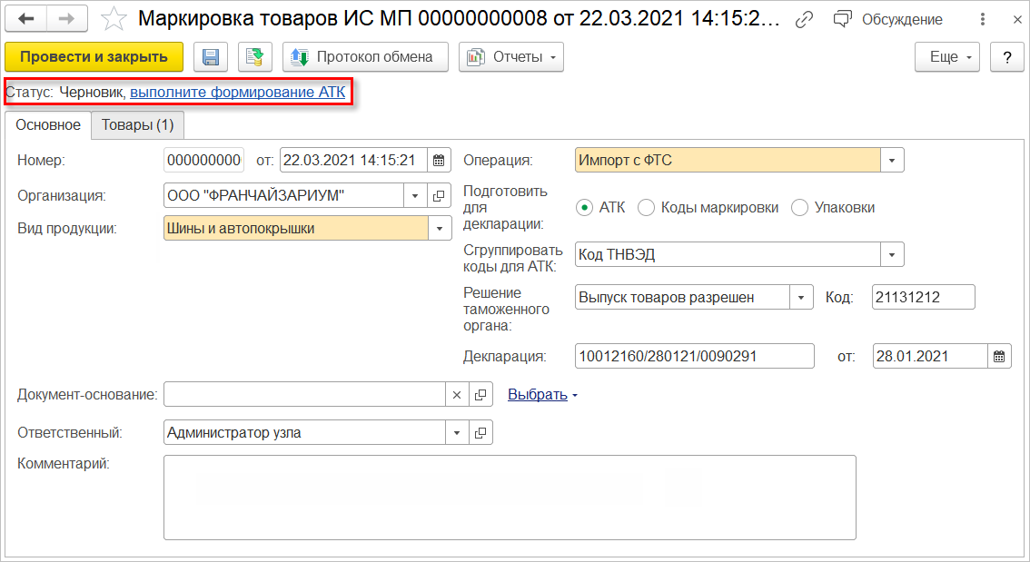Open the Отчеты menu
The image size is (1030, 562).
pyautogui.click(x=511, y=57)
